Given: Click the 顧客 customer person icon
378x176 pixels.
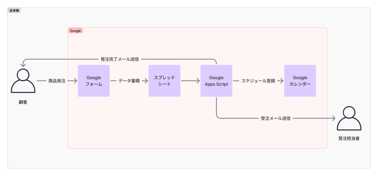Looking at the screenshot, I should 23,81.
